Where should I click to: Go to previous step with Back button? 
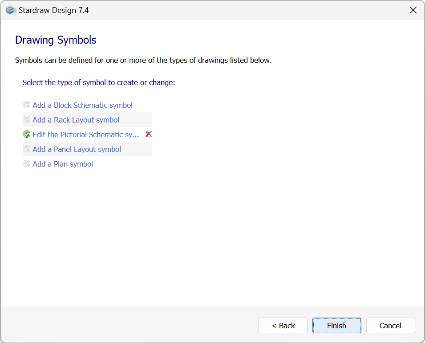click(283, 325)
